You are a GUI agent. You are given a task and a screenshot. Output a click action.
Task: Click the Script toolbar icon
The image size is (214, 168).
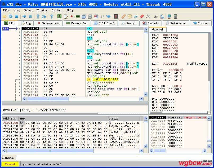click(x=90, y=16)
